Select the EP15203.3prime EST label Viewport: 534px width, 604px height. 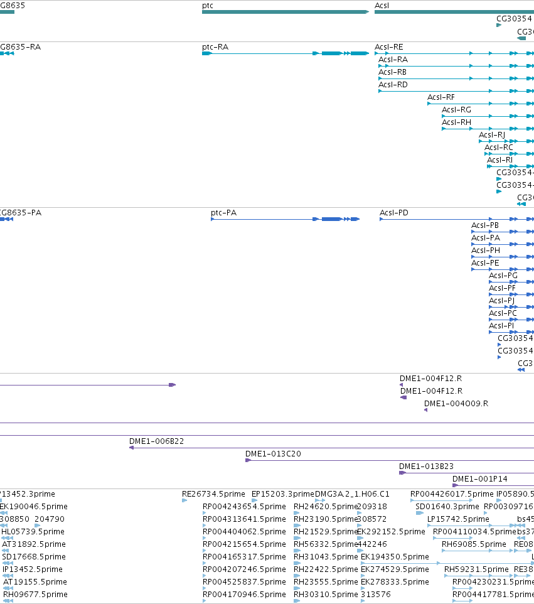(x=283, y=494)
